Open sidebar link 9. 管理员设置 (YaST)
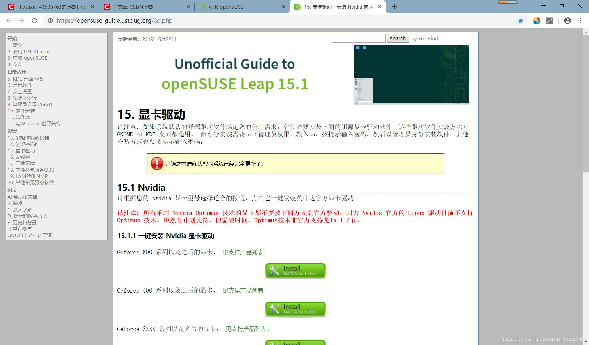 pos(30,104)
